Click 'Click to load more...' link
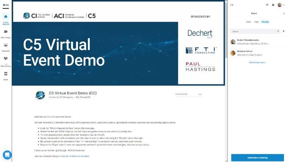The width and height of the screenshot is (287, 162). [258, 62]
